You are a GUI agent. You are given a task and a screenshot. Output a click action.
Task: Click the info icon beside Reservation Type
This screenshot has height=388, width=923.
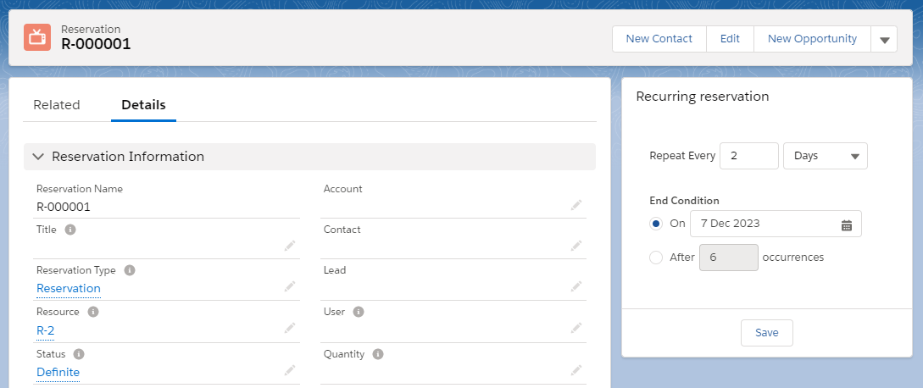(130, 270)
